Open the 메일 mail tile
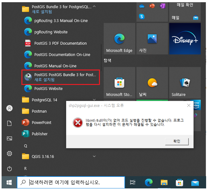The width and height of the screenshot is (208, 190). [x=185, y=12]
